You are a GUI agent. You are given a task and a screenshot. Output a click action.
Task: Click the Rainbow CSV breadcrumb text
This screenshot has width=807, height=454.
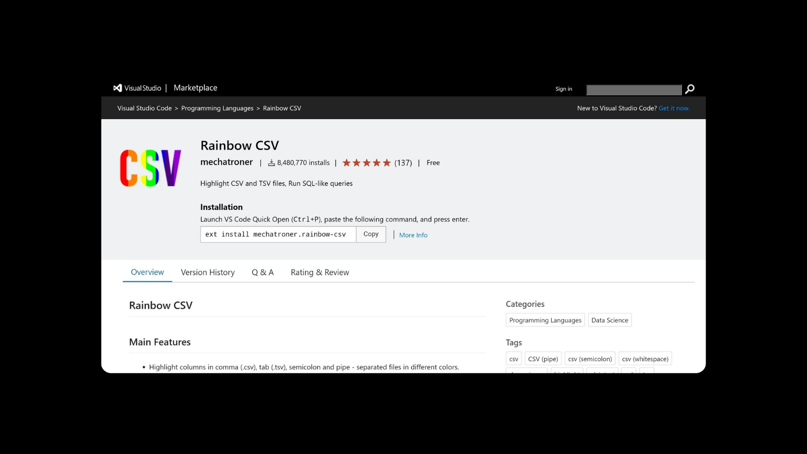pos(282,108)
